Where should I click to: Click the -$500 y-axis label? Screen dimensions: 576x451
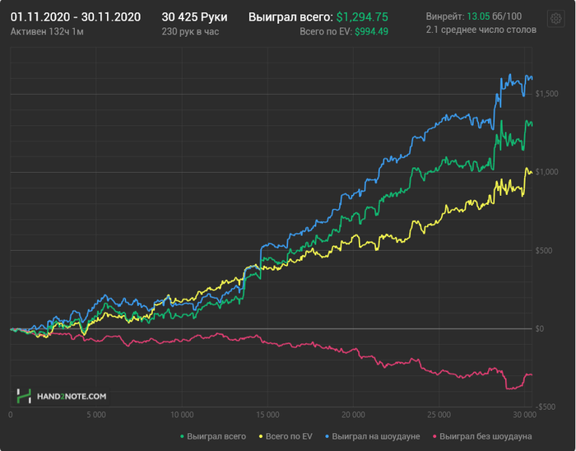pos(545,407)
